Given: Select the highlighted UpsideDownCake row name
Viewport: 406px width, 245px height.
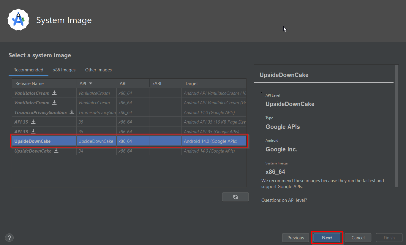Looking at the screenshot, I should [x=32, y=141].
